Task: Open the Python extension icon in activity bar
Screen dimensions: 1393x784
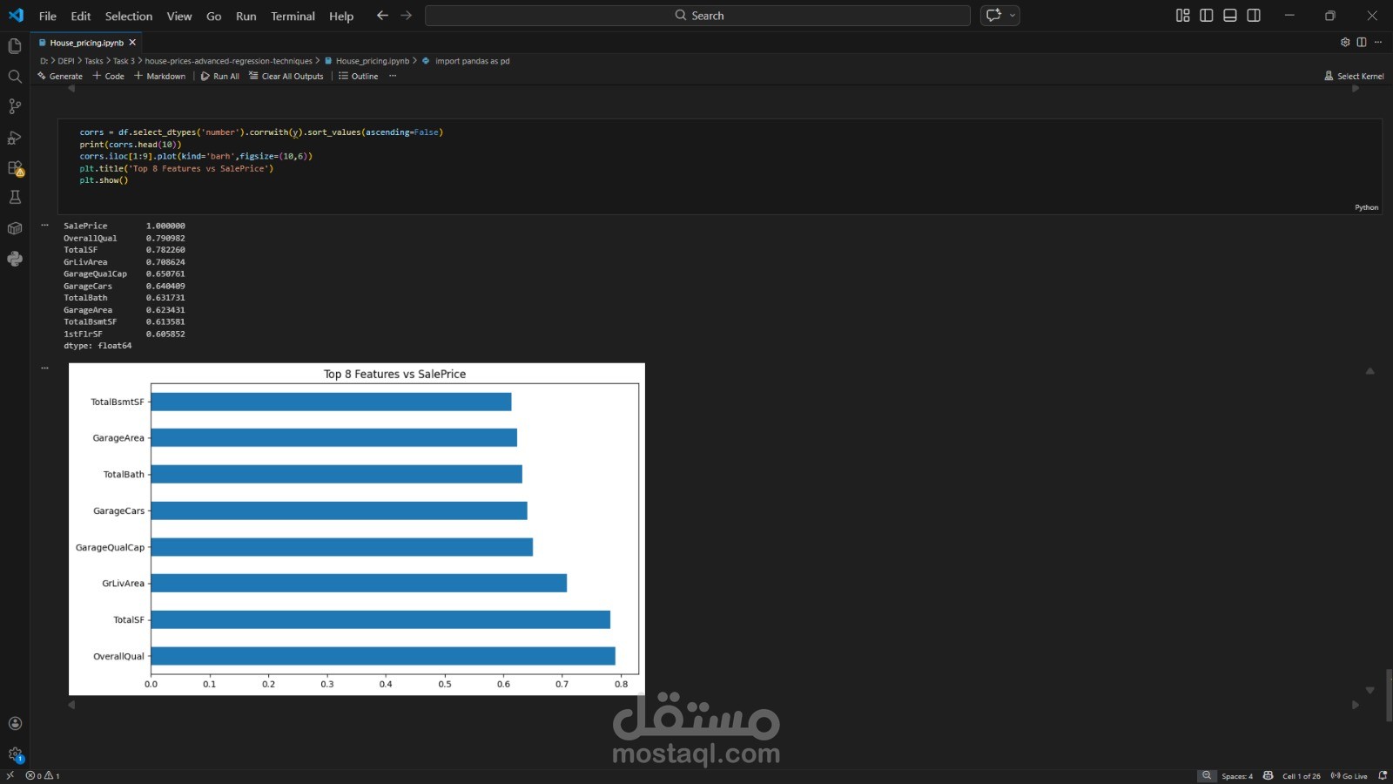Action: point(15,259)
